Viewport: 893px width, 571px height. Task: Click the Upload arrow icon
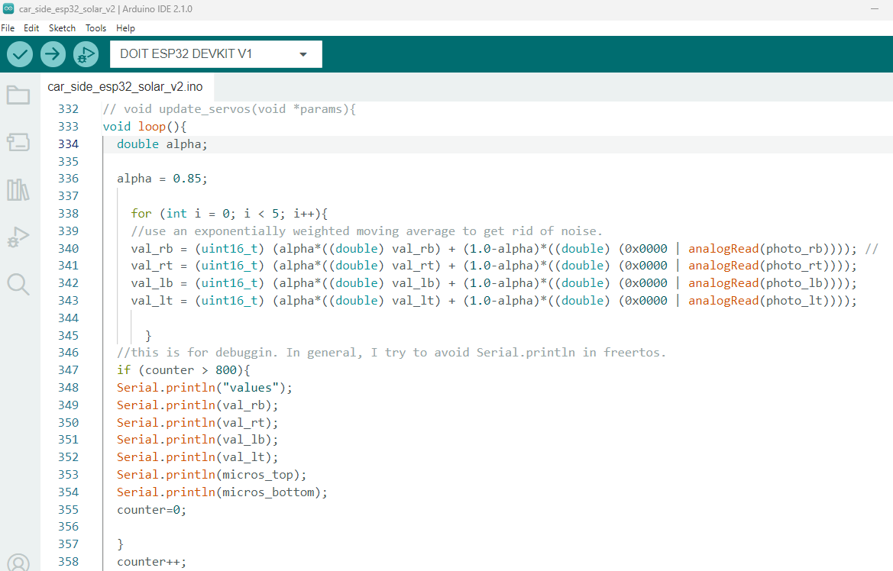pos(52,53)
